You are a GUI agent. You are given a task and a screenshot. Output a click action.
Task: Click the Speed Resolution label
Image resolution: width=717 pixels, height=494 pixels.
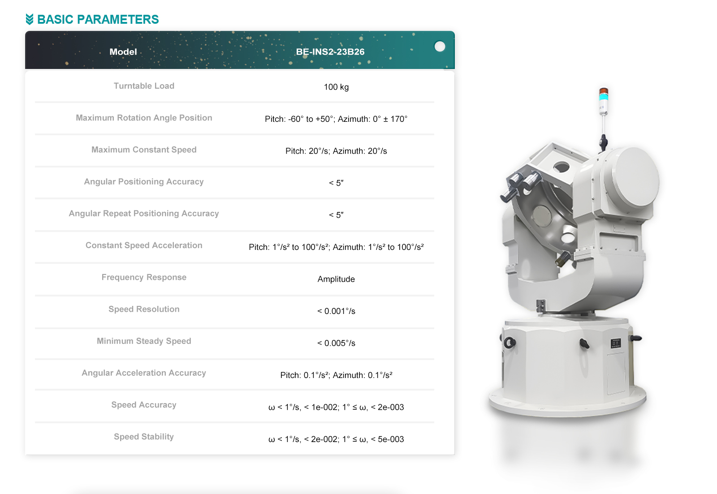pyautogui.click(x=144, y=309)
